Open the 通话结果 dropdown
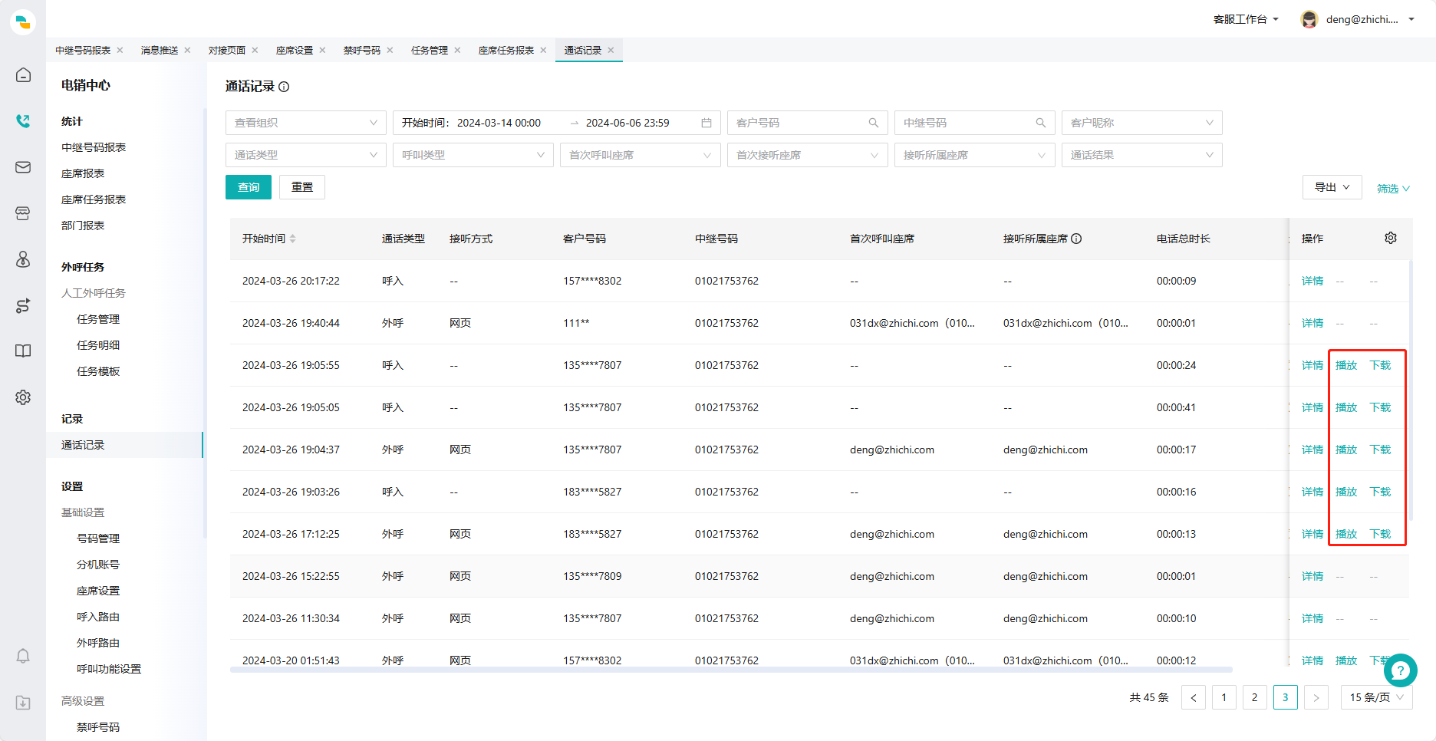This screenshot has height=741, width=1436. [1142, 155]
